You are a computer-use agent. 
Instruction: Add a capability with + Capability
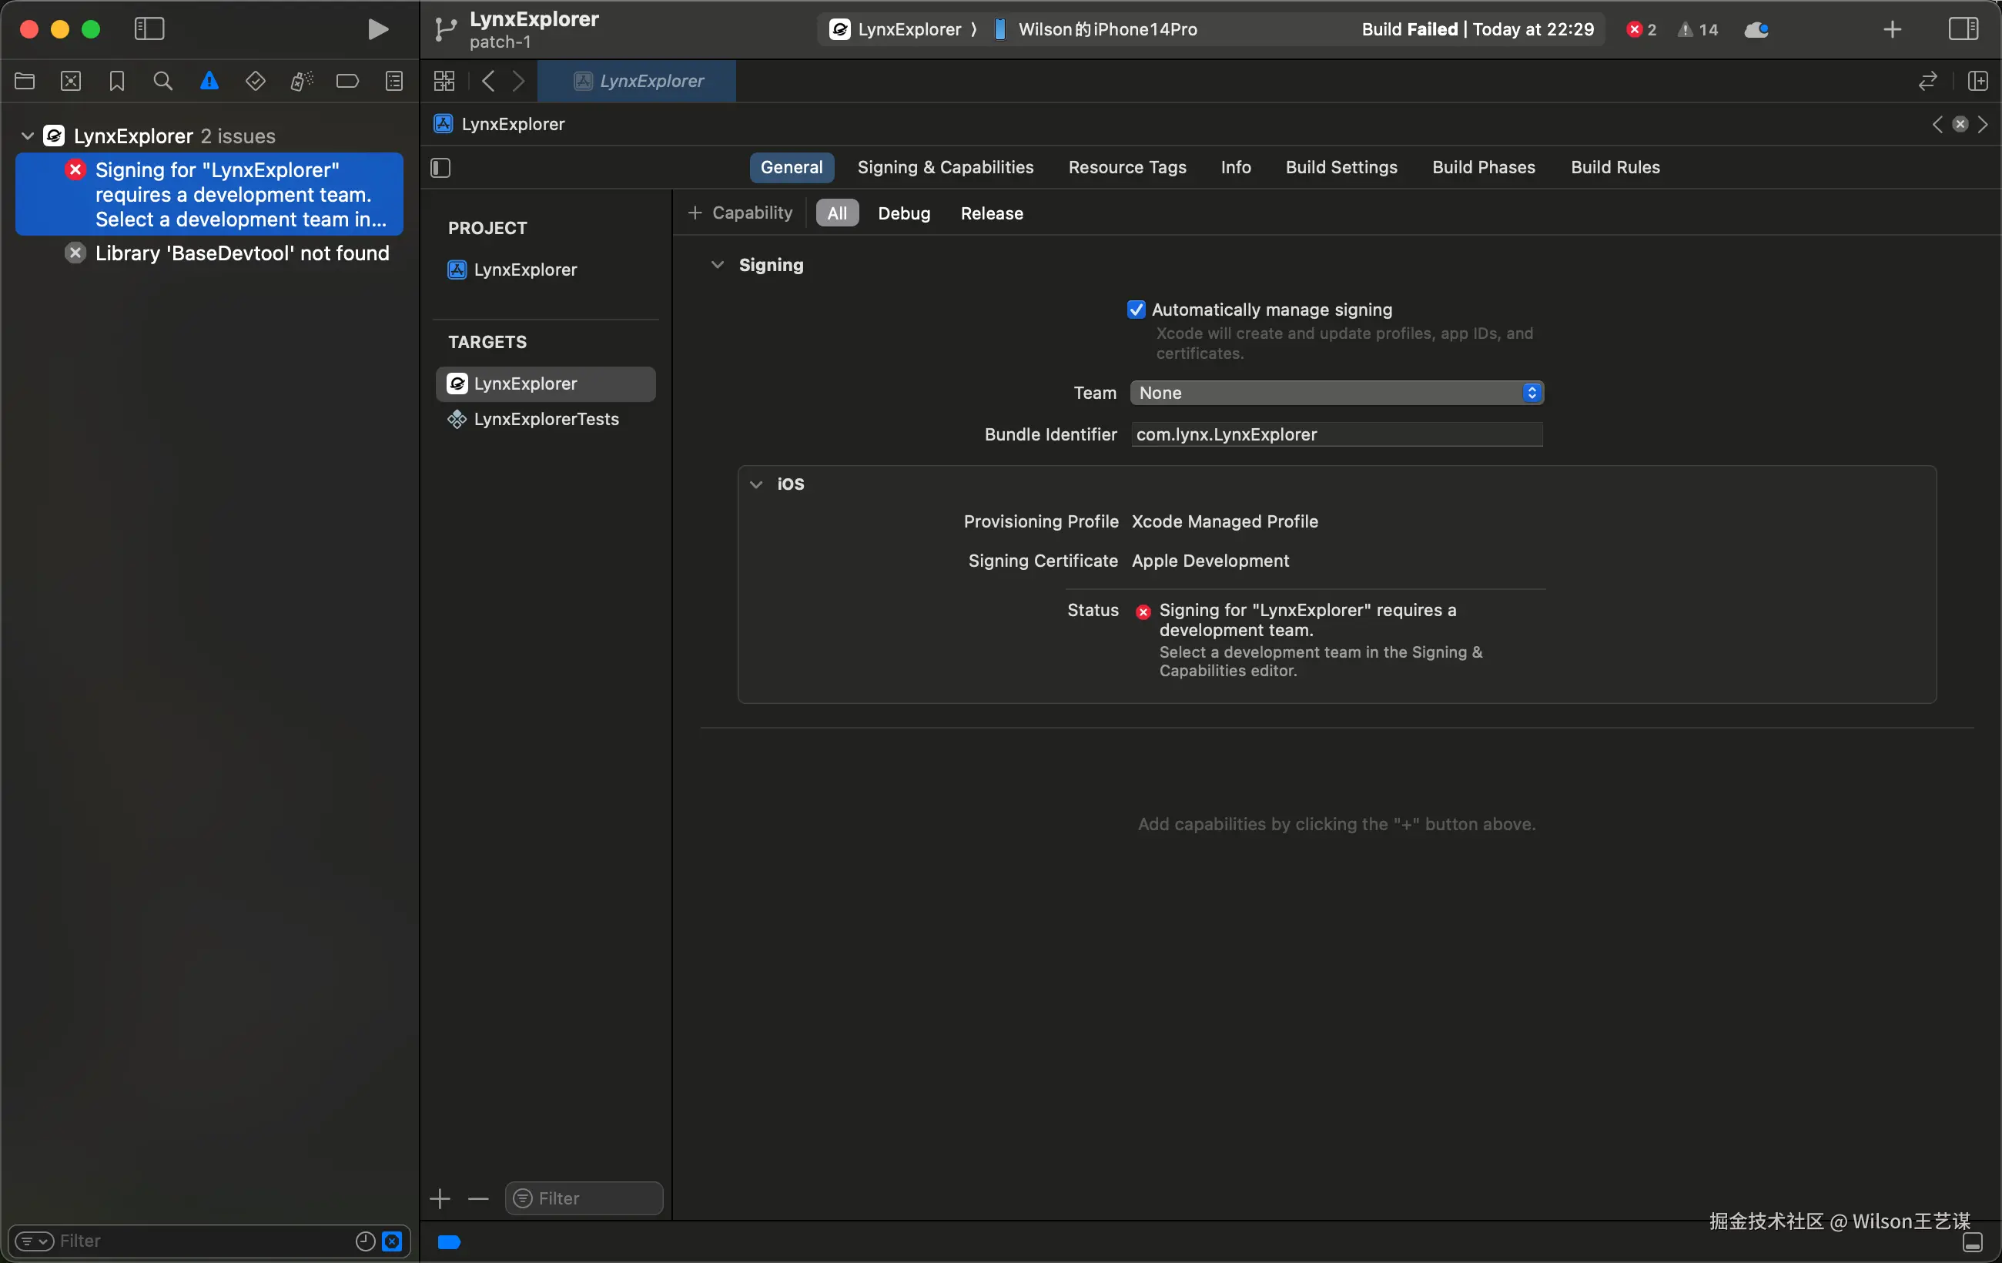coord(740,213)
